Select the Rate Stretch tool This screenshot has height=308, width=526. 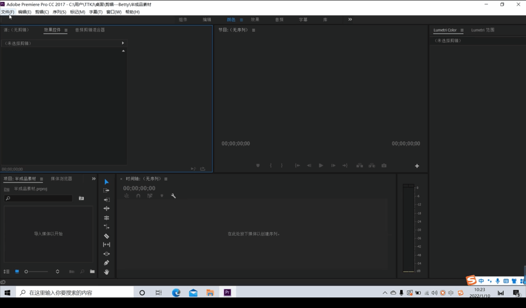(x=106, y=227)
